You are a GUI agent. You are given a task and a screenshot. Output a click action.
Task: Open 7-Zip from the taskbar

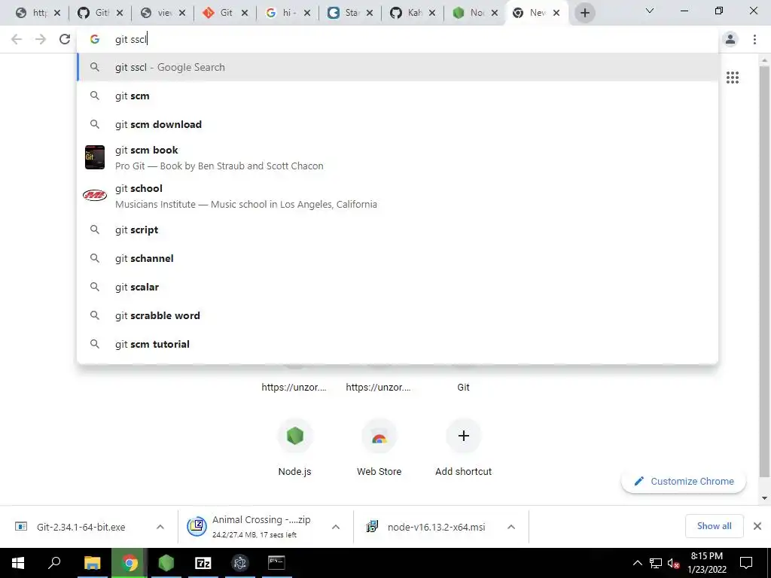pyautogui.click(x=203, y=563)
